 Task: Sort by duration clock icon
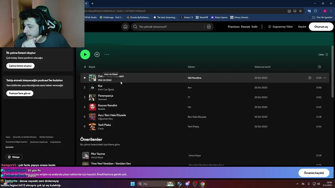pyautogui.click(x=319, y=67)
